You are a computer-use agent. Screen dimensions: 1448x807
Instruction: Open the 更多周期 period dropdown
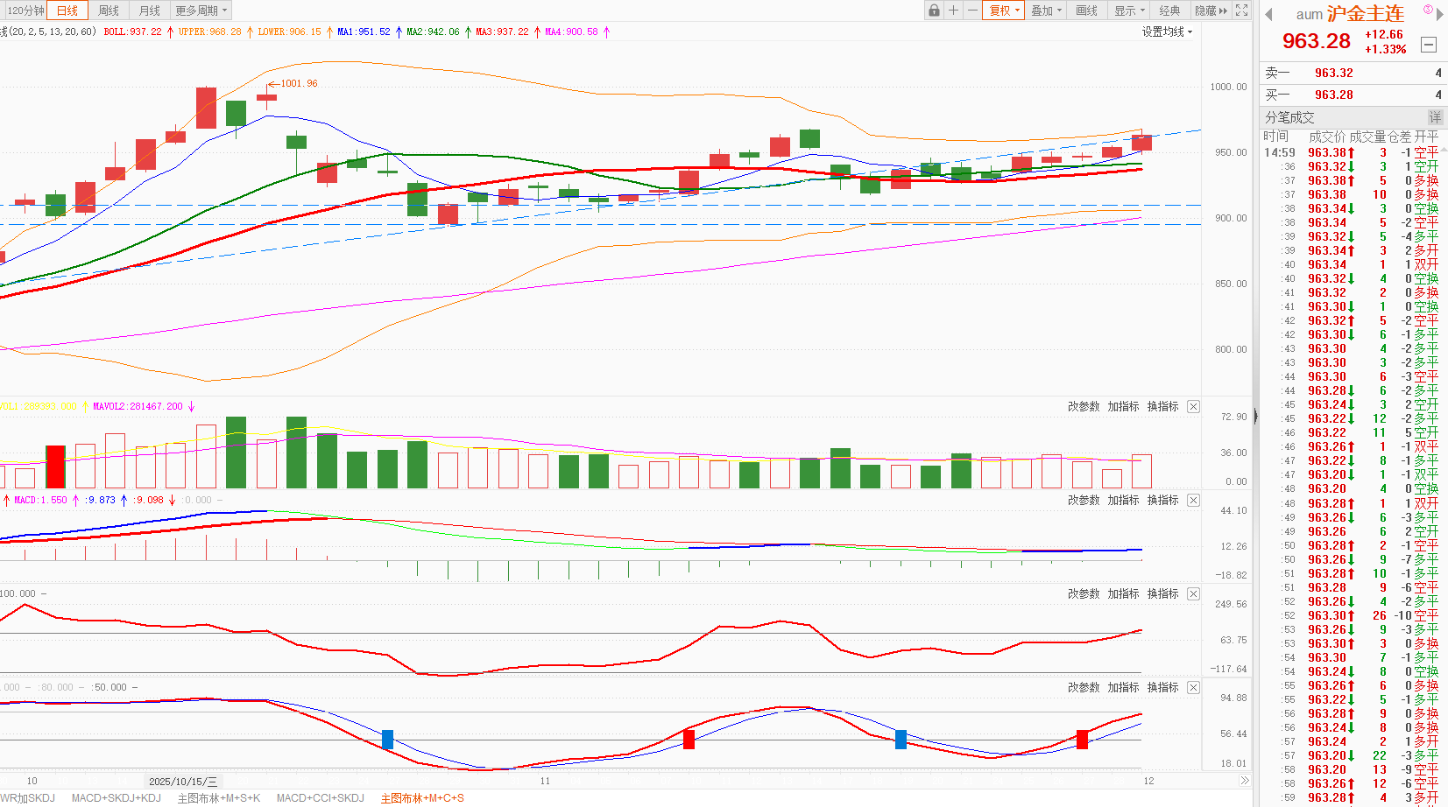click(x=201, y=11)
